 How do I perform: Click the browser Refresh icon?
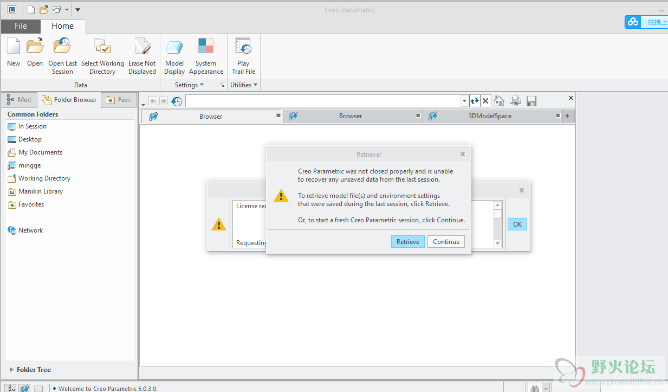[x=475, y=101]
